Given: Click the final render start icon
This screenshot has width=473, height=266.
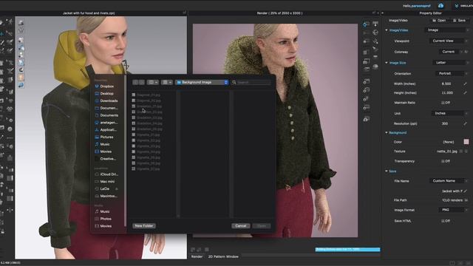Looking at the screenshot, I should click(366, 24).
